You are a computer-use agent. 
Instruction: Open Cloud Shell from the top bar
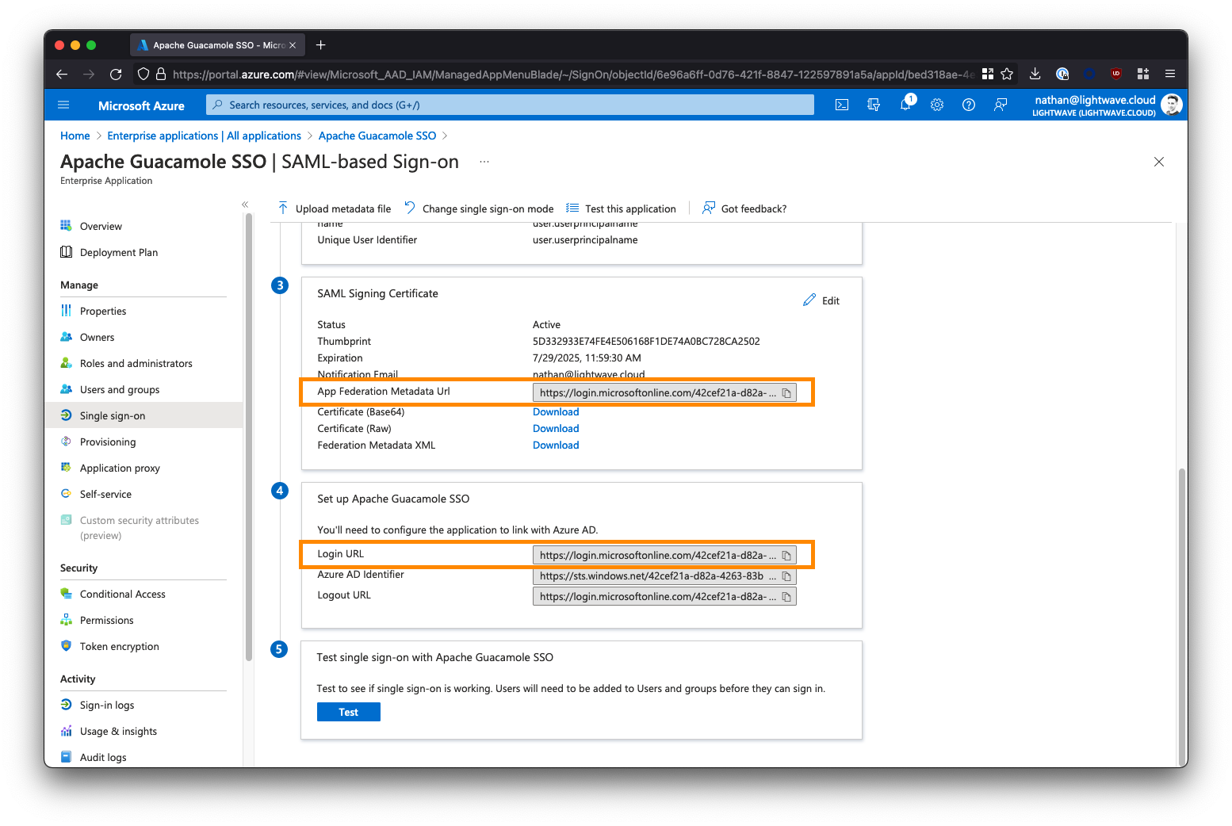[x=842, y=105]
